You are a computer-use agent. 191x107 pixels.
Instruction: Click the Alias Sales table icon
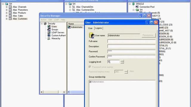[10, 16]
